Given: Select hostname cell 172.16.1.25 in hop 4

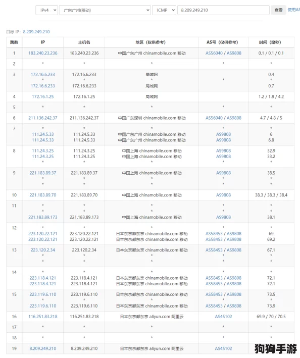Looking at the screenshot, I should point(84,96).
